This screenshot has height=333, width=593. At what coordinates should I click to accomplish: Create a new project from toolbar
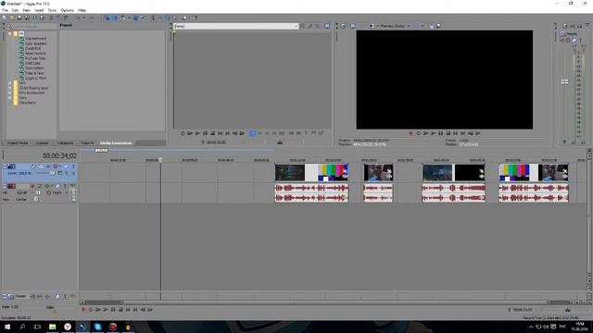(4, 18)
